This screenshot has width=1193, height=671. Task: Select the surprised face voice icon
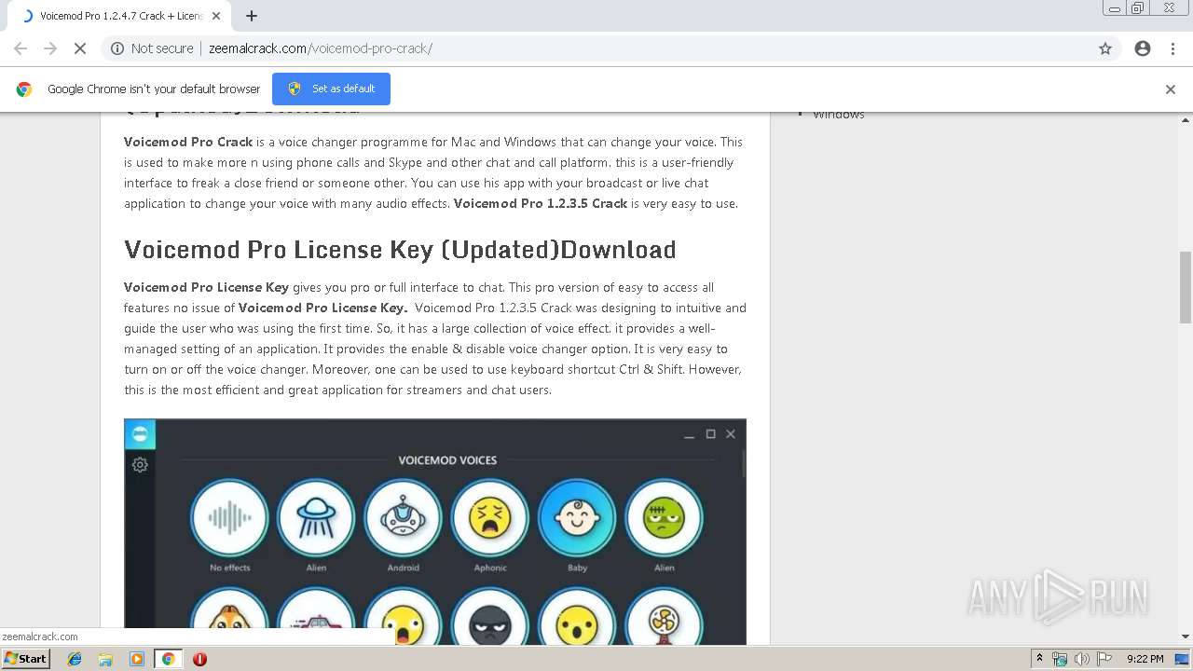pos(577,617)
